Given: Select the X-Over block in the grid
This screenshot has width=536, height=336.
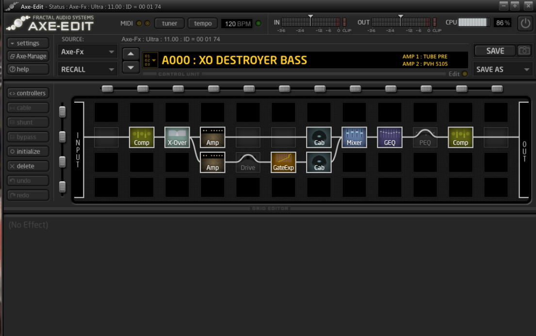Looking at the screenshot, I should click(x=177, y=137).
